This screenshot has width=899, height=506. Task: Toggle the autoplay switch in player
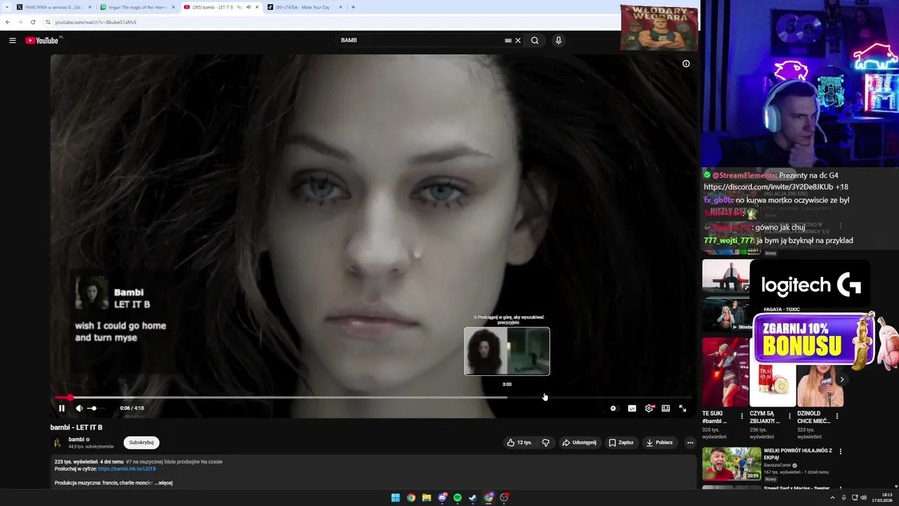(x=613, y=408)
